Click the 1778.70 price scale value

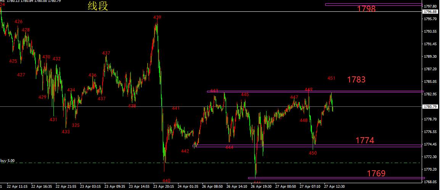pos(431,119)
